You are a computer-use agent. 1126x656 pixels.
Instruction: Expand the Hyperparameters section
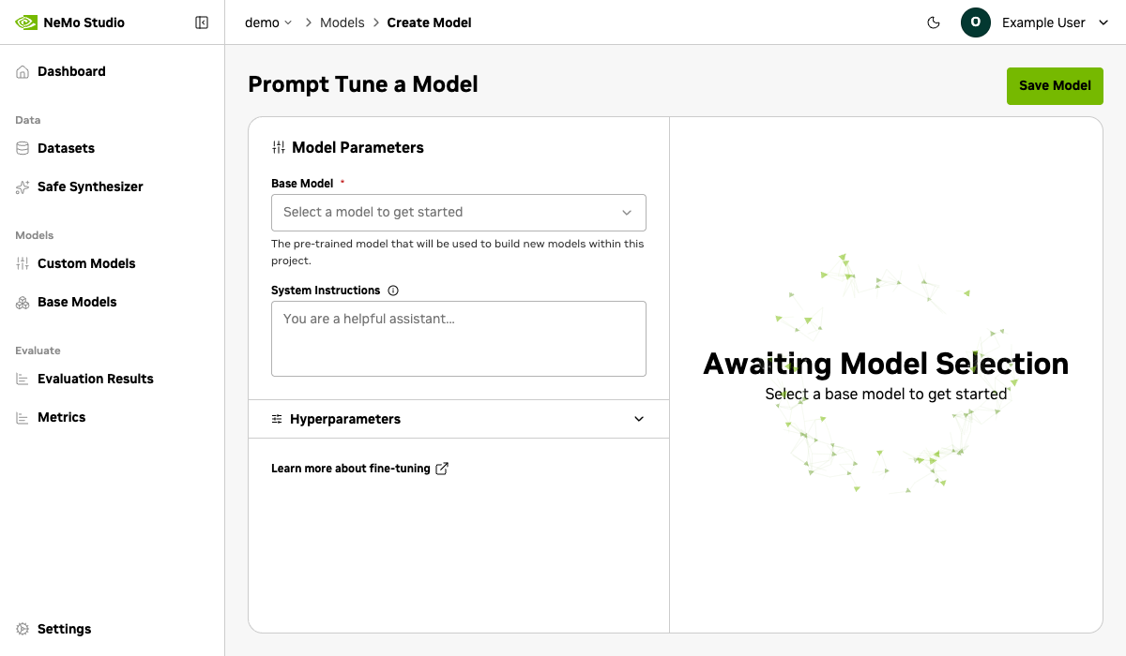458,419
